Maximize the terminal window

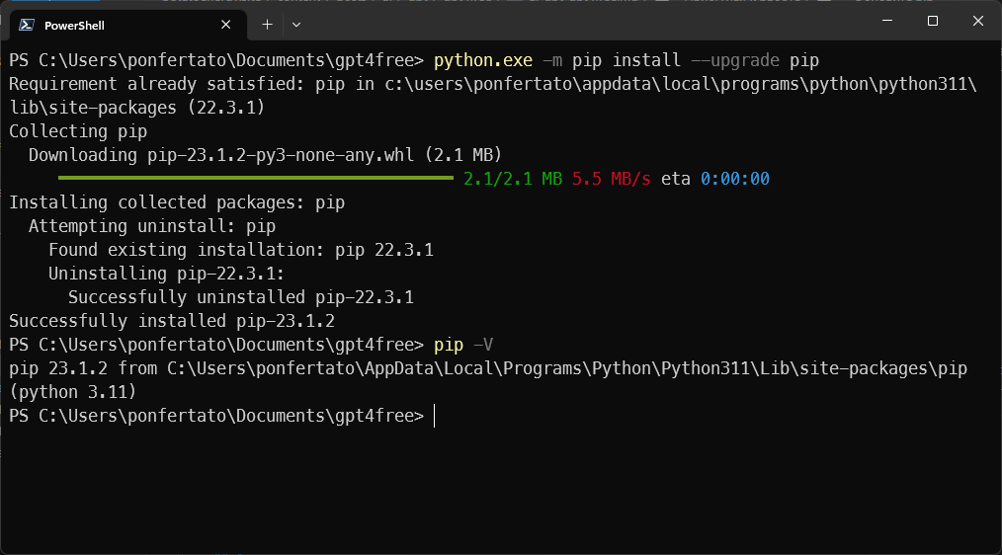(x=932, y=21)
